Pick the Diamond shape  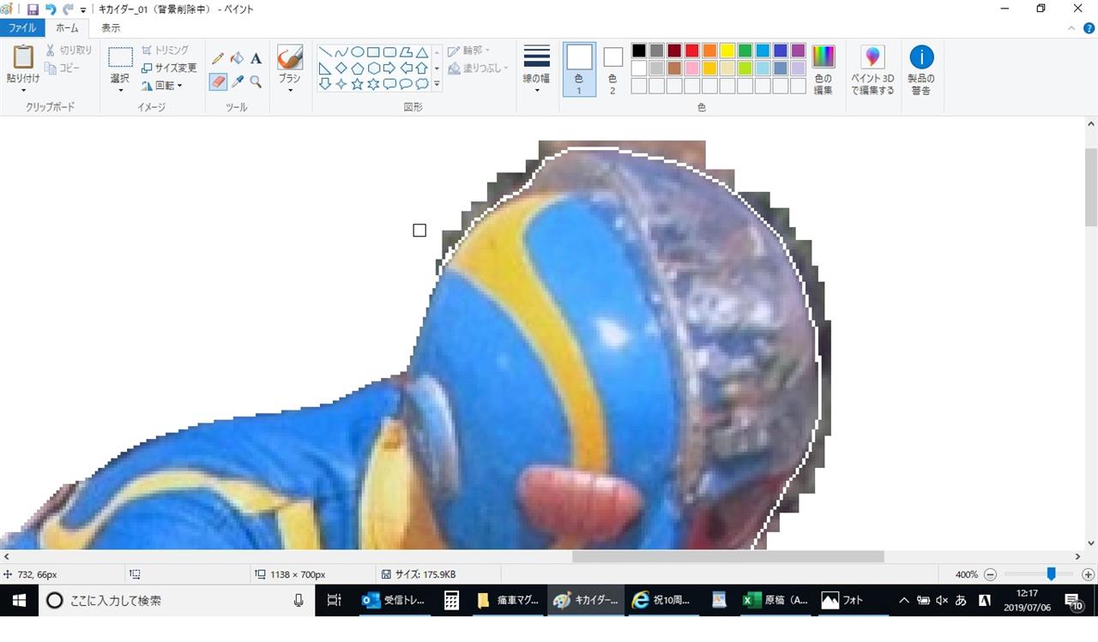(341, 68)
